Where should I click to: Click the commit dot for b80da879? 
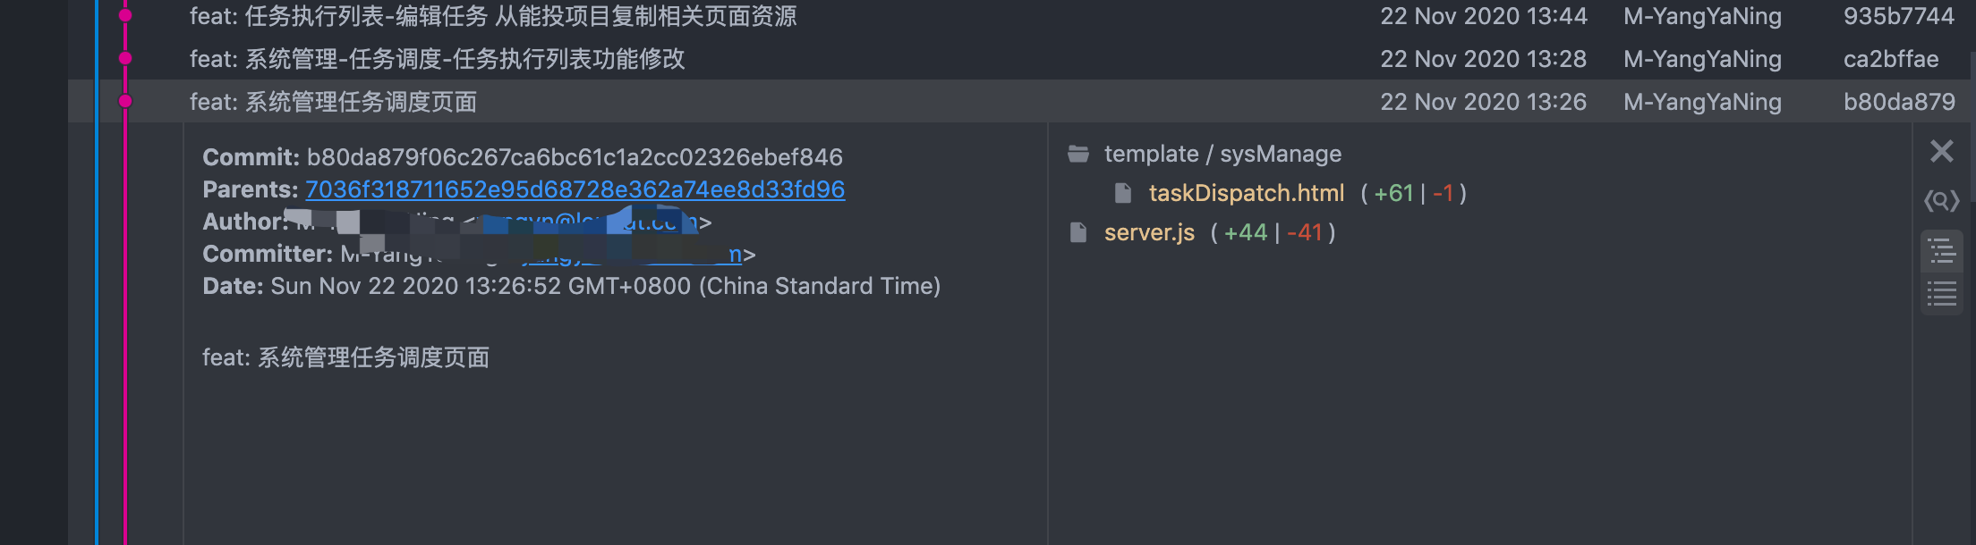(125, 101)
